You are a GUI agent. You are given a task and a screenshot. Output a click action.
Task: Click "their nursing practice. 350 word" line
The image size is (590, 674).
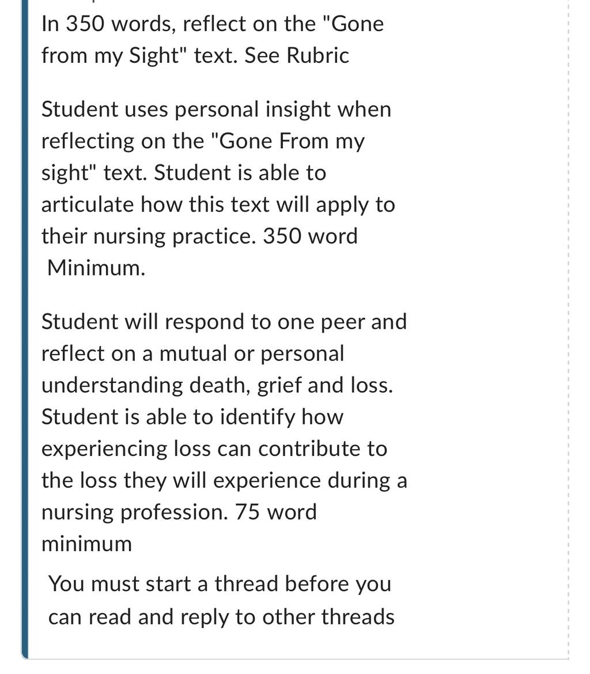click(x=199, y=236)
